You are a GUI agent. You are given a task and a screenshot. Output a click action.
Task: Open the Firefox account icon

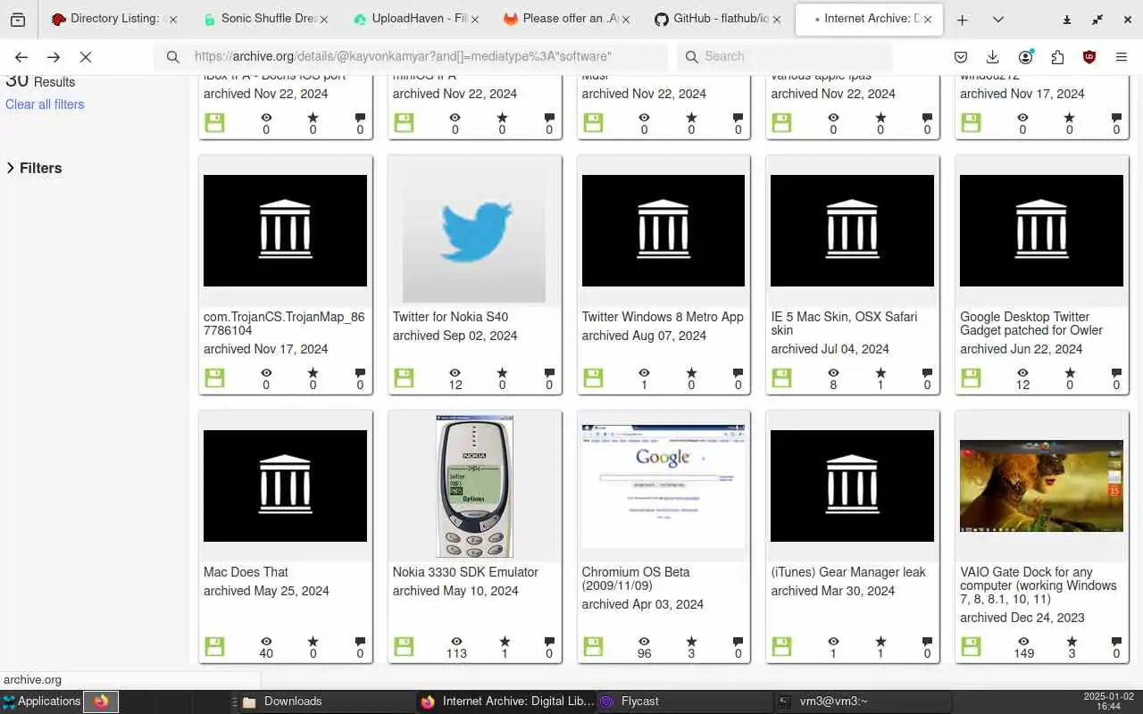tap(1025, 57)
